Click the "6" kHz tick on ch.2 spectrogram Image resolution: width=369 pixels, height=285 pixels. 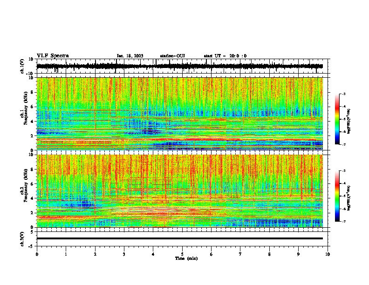click(32, 184)
